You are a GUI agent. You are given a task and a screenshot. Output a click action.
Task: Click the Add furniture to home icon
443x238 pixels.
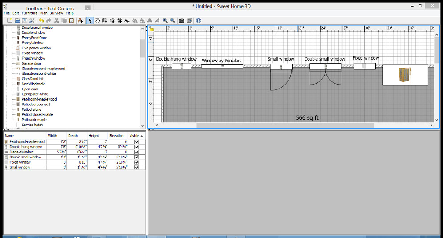point(80,20)
